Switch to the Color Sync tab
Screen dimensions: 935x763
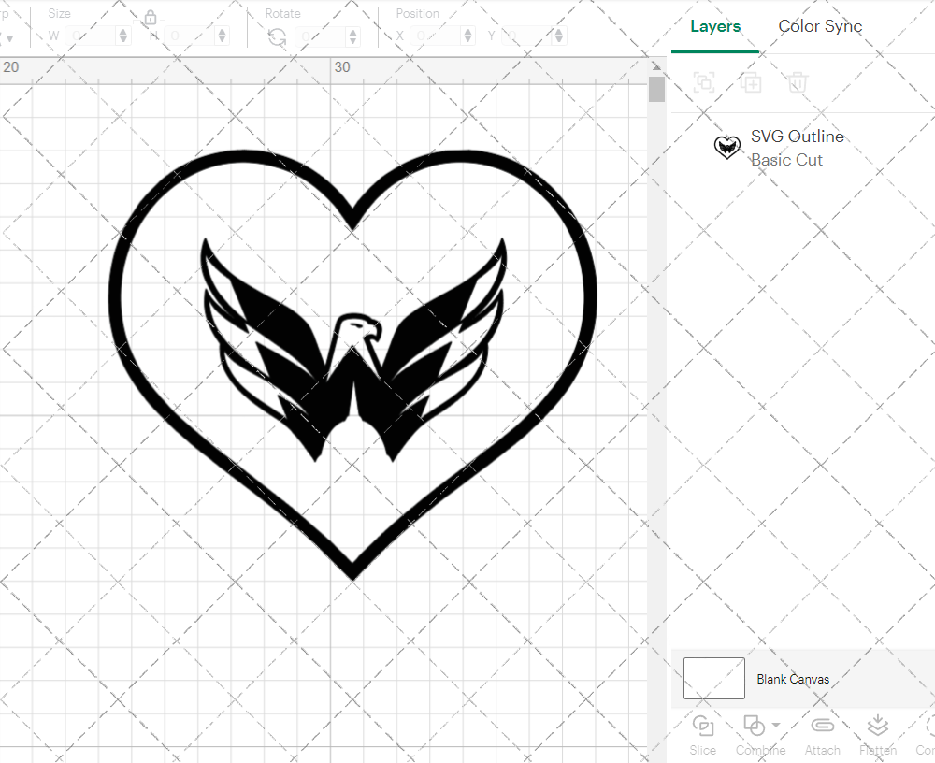tap(820, 26)
